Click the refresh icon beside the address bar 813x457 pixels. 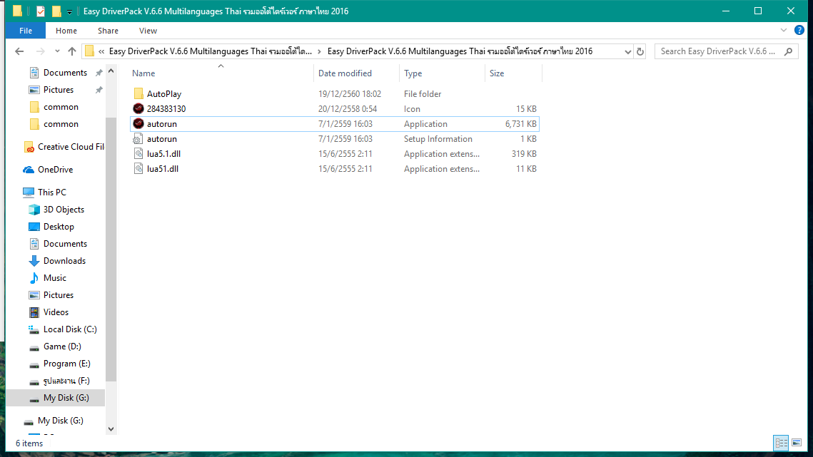[640, 51]
